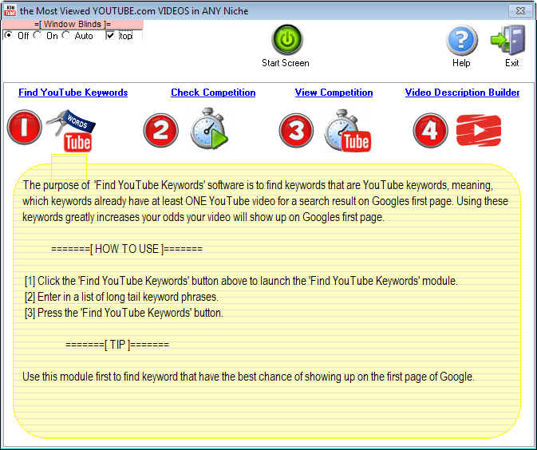Click the =[ Window Blinds ]= pink header
537x450 pixels.
pos(73,24)
